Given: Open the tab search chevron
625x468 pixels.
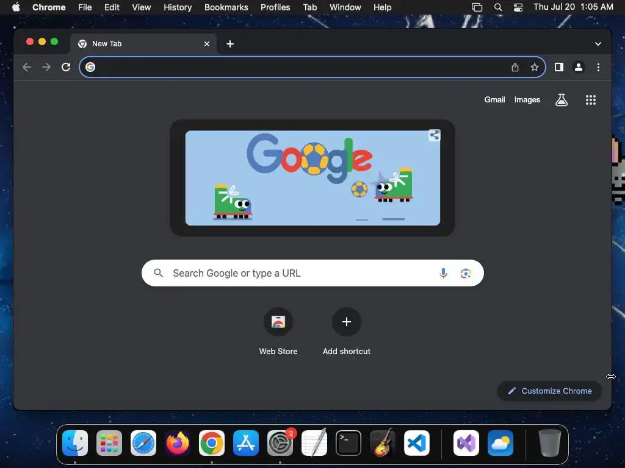Looking at the screenshot, I should pyautogui.click(x=598, y=44).
